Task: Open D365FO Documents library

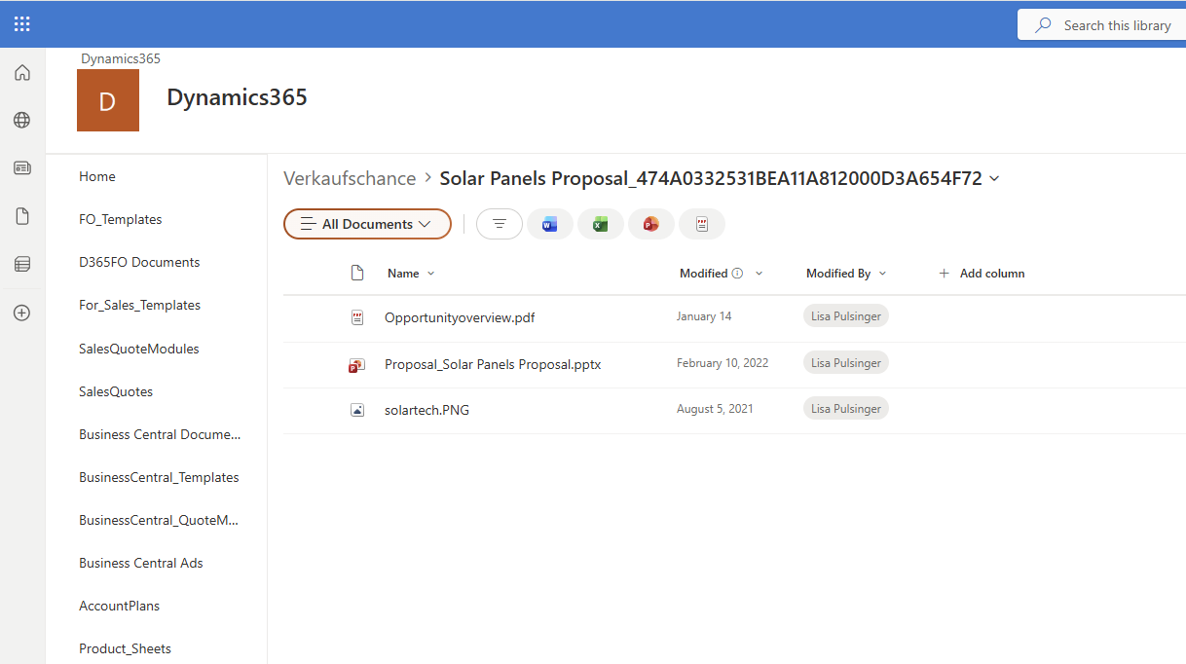Action: (x=139, y=262)
